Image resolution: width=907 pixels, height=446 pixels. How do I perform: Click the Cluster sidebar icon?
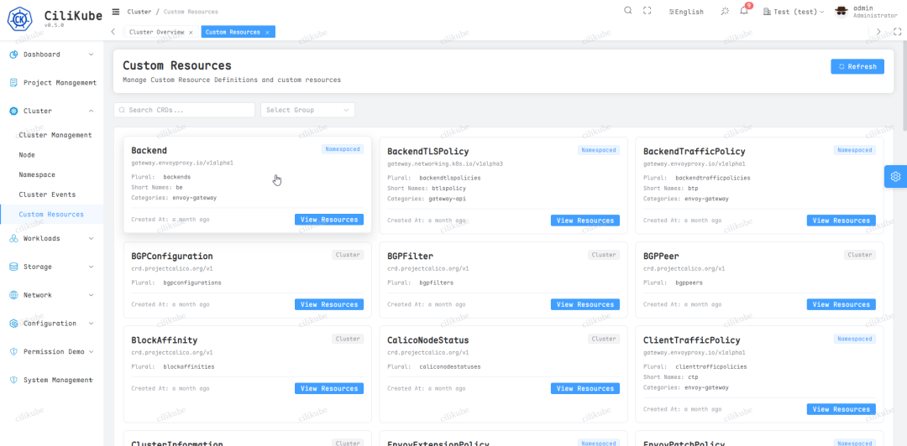[14, 111]
